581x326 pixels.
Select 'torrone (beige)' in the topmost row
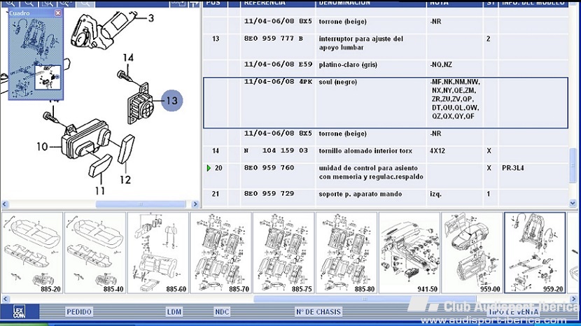tap(342, 22)
